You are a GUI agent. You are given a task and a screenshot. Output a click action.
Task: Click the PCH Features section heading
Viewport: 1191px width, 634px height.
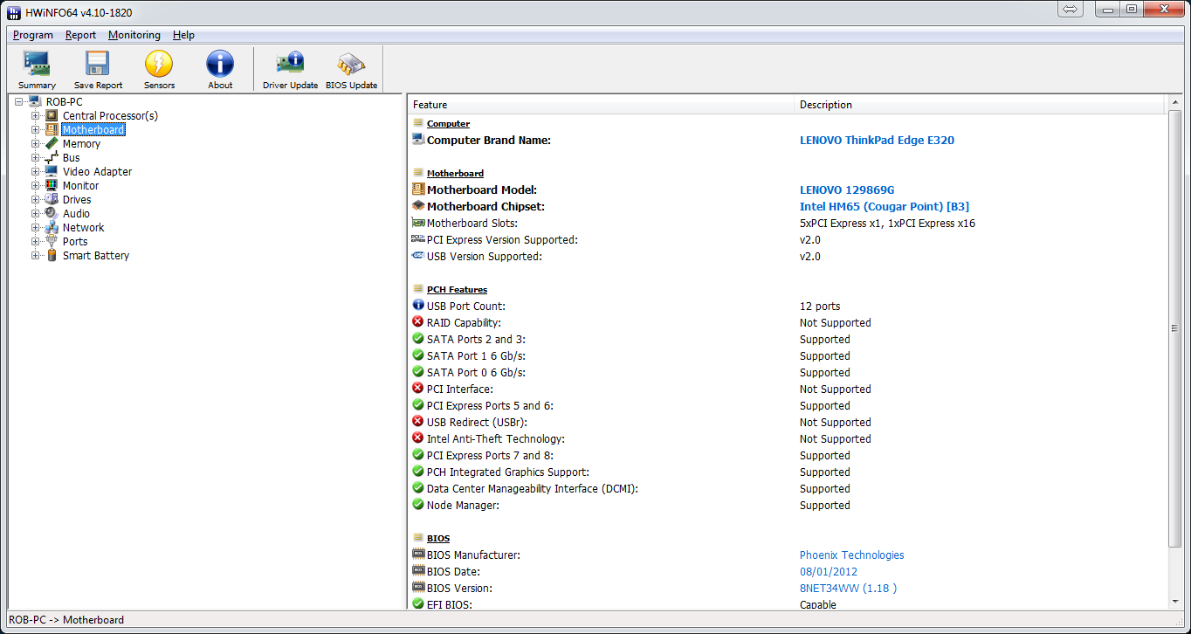click(x=457, y=289)
